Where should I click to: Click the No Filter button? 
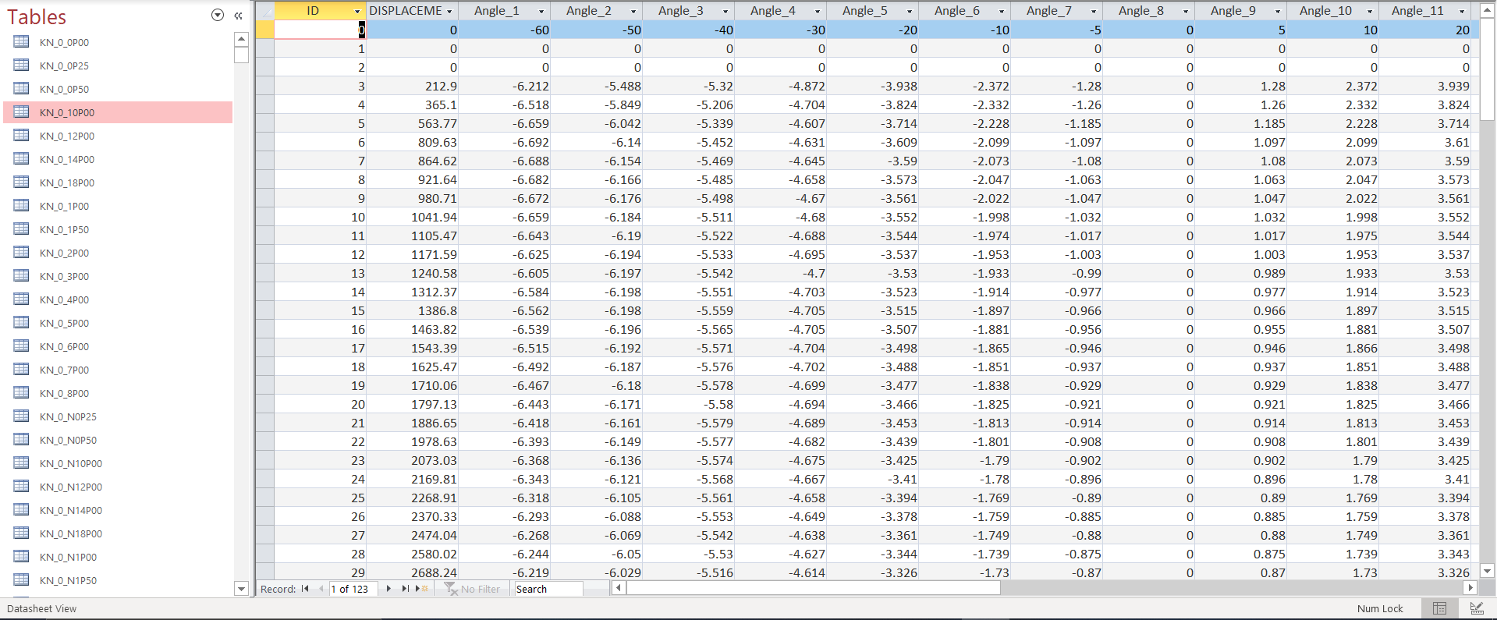472,589
